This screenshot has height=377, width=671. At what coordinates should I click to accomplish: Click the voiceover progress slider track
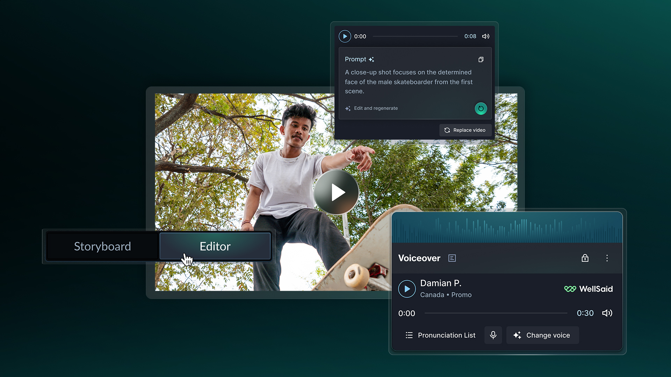(x=496, y=313)
